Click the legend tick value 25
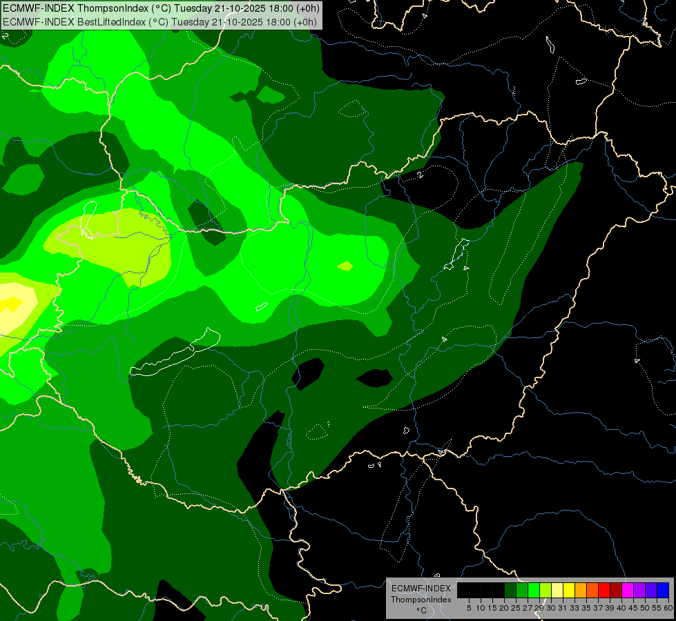 (x=516, y=608)
